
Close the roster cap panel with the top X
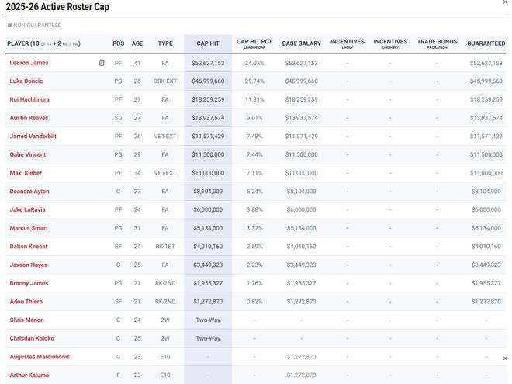[506, 2]
